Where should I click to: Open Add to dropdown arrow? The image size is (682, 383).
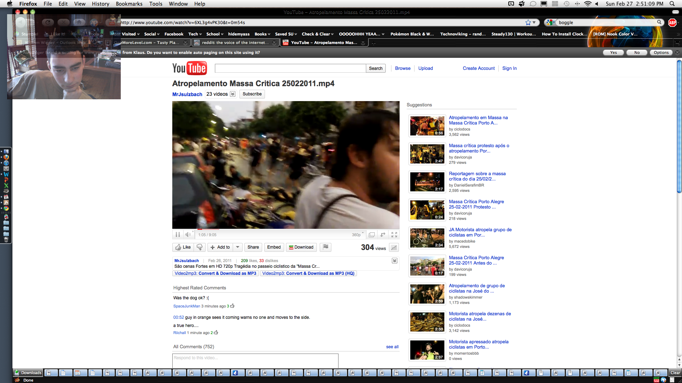click(x=238, y=247)
